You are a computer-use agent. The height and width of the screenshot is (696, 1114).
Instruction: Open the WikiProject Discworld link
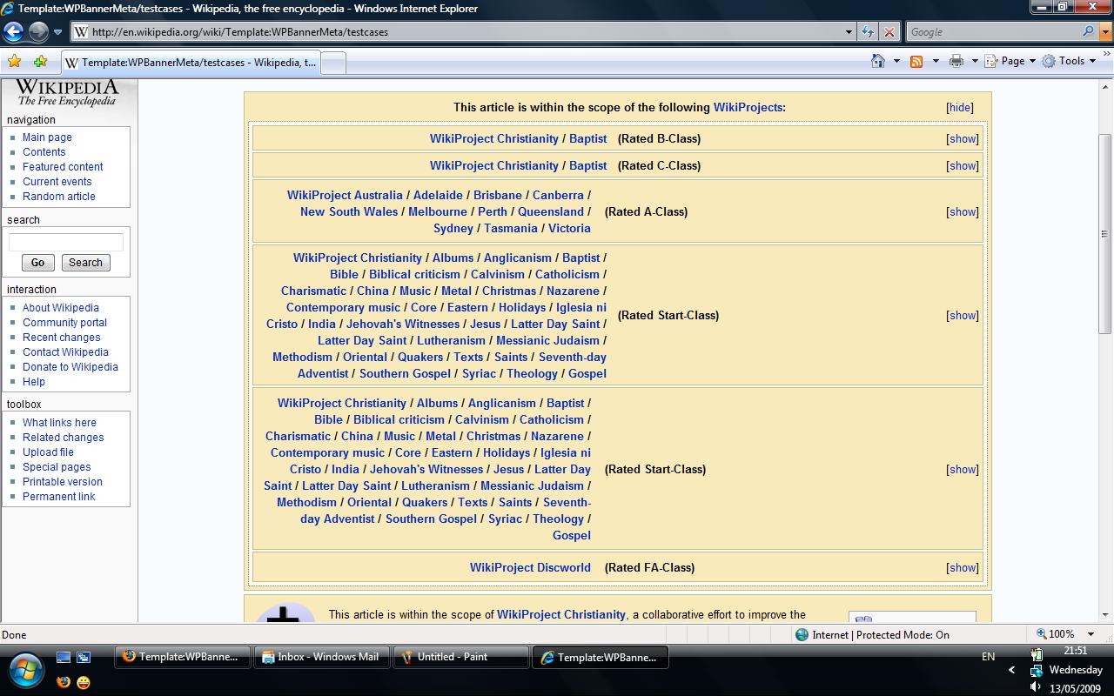pos(530,568)
